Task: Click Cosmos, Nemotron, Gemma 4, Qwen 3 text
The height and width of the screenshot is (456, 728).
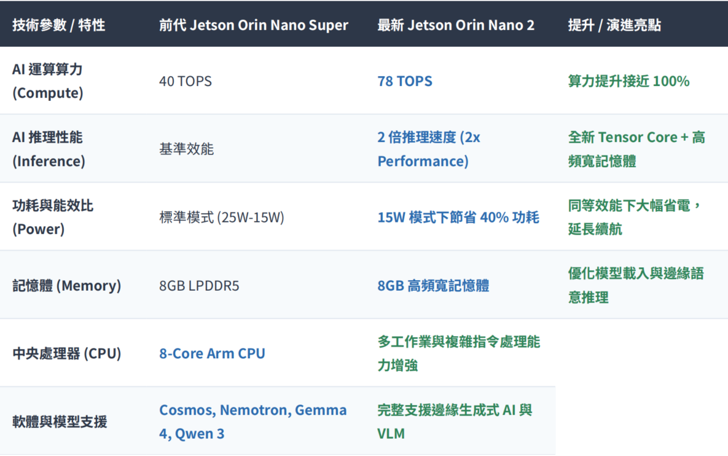Action: click(x=253, y=422)
